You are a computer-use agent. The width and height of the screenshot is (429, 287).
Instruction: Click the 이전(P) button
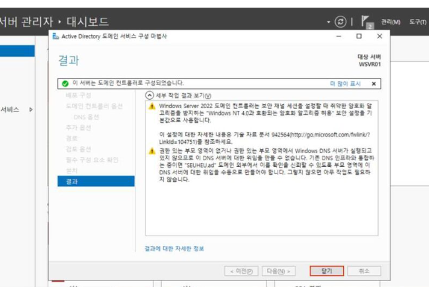241,271
